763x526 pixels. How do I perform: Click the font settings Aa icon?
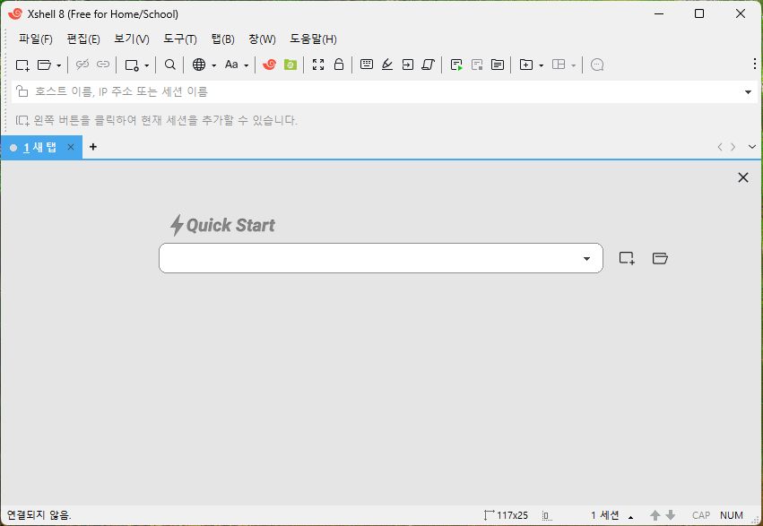[231, 65]
